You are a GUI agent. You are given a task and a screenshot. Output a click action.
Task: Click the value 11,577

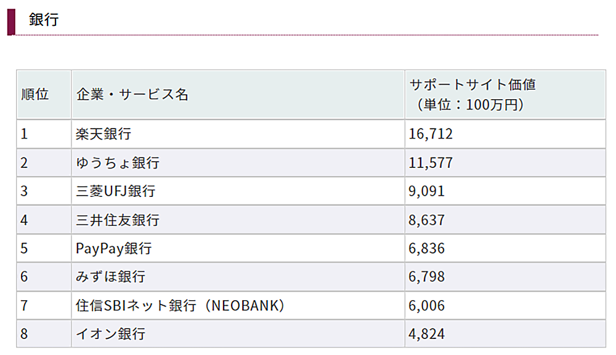point(431,162)
